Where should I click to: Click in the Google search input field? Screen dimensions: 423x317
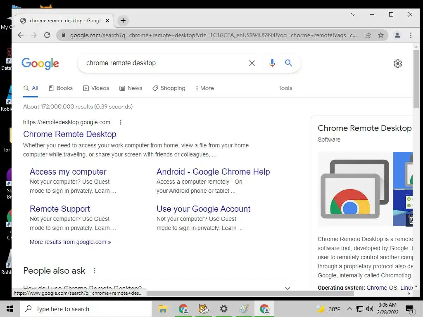(x=164, y=63)
